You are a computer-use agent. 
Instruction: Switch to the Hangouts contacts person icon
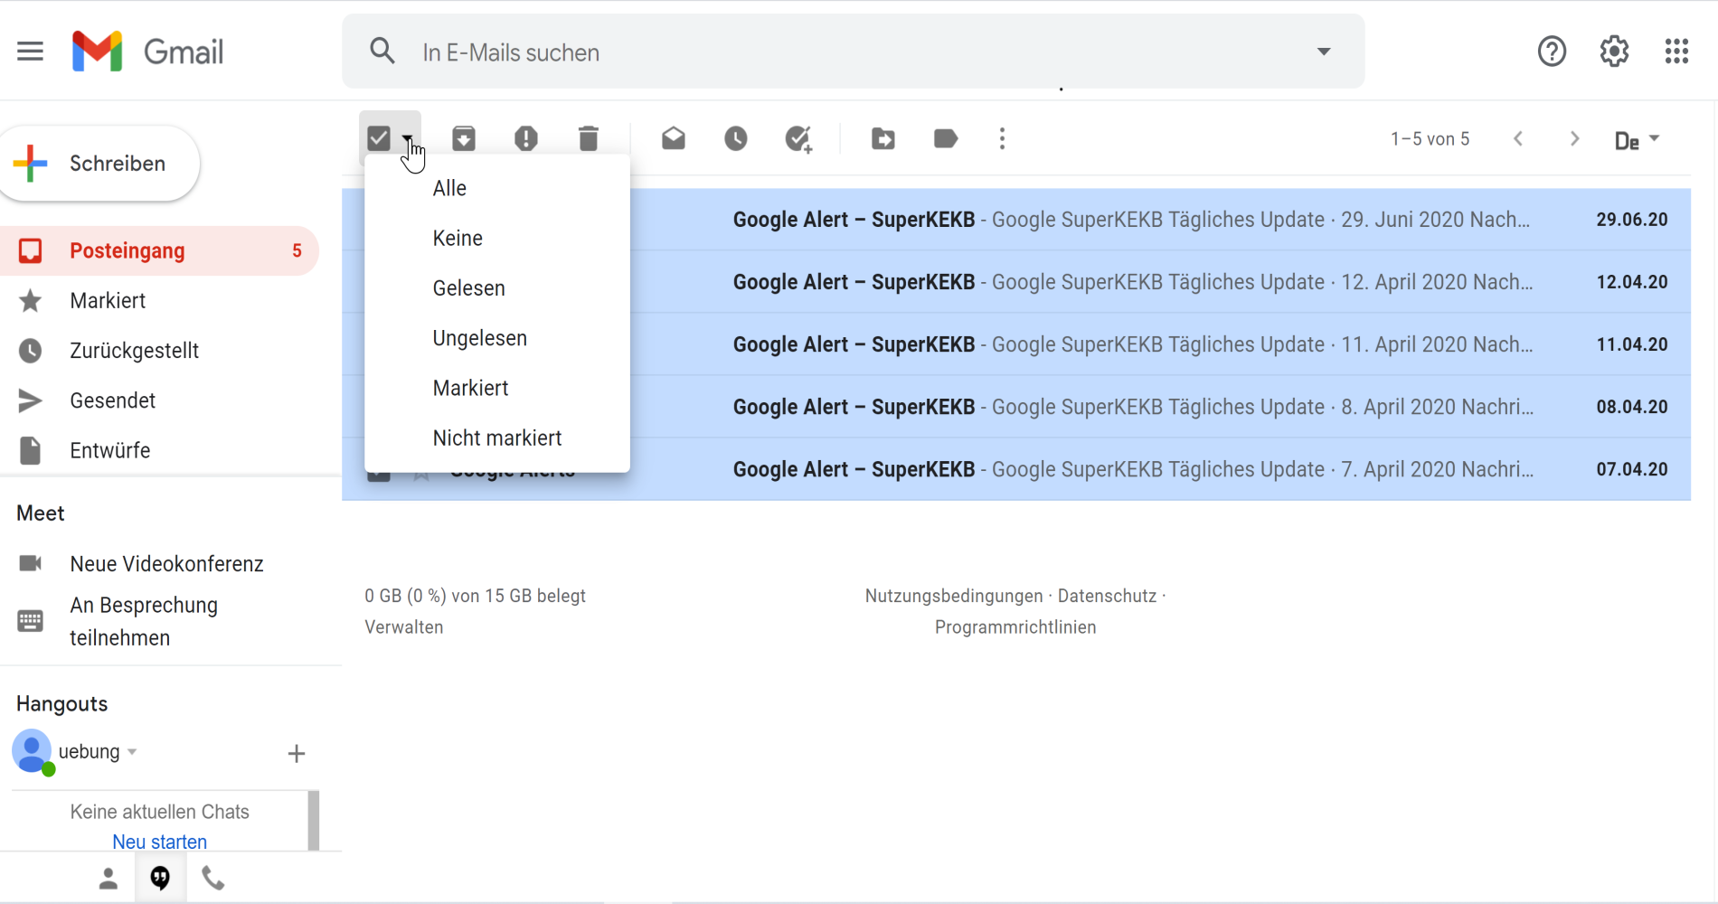[x=109, y=879]
